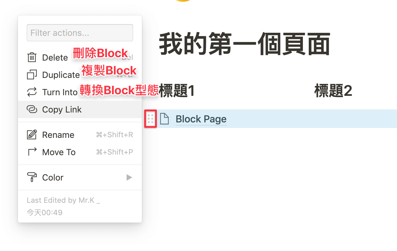Choose Duplicate in the context menu
This screenshot has width=397, height=251.
coord(61,75)
